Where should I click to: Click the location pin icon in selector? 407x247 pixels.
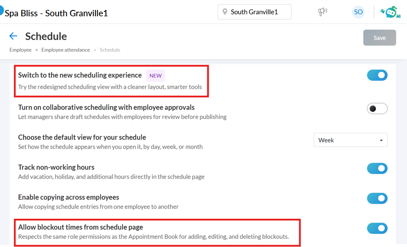225,12
